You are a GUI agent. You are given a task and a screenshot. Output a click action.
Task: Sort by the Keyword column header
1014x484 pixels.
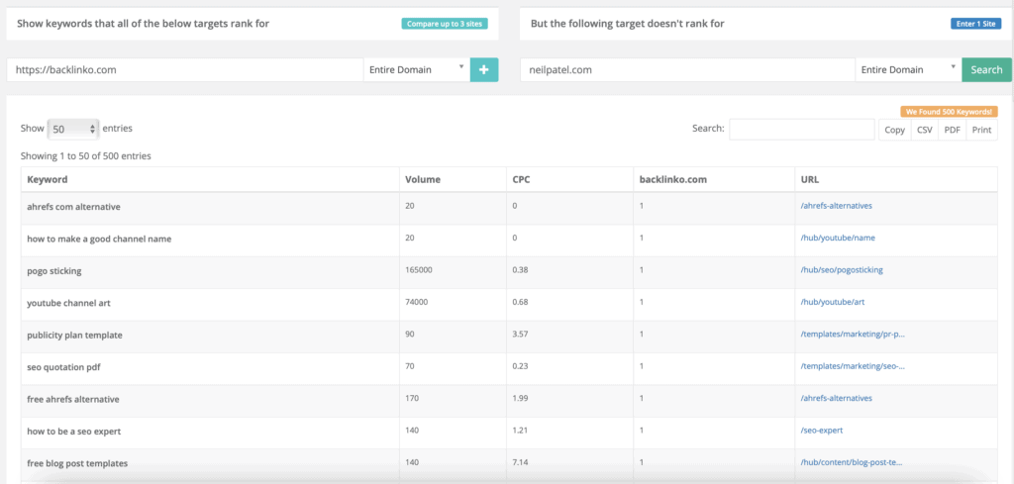[x=210, y=179]
